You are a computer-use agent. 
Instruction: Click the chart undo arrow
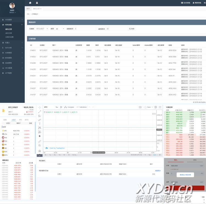tap(90, 107)
